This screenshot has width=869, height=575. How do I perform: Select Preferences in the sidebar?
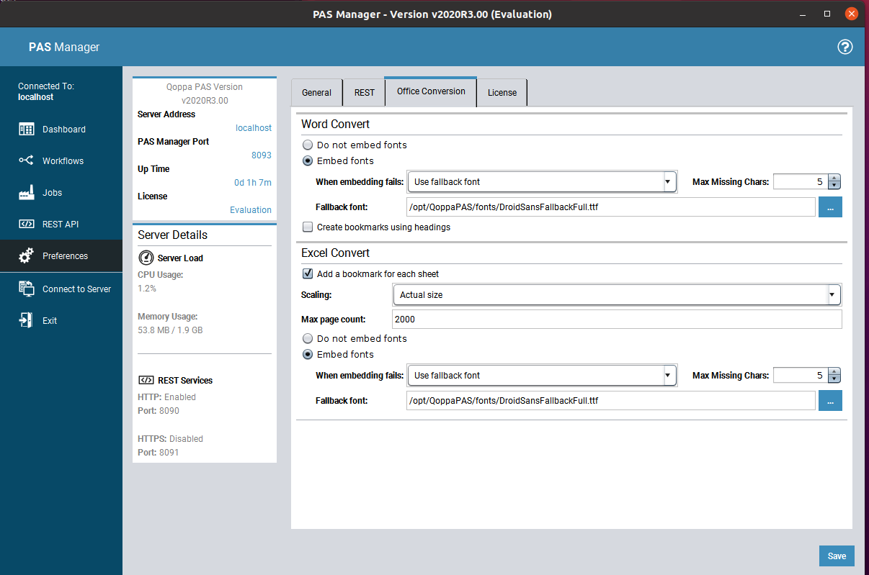point(61,256)
